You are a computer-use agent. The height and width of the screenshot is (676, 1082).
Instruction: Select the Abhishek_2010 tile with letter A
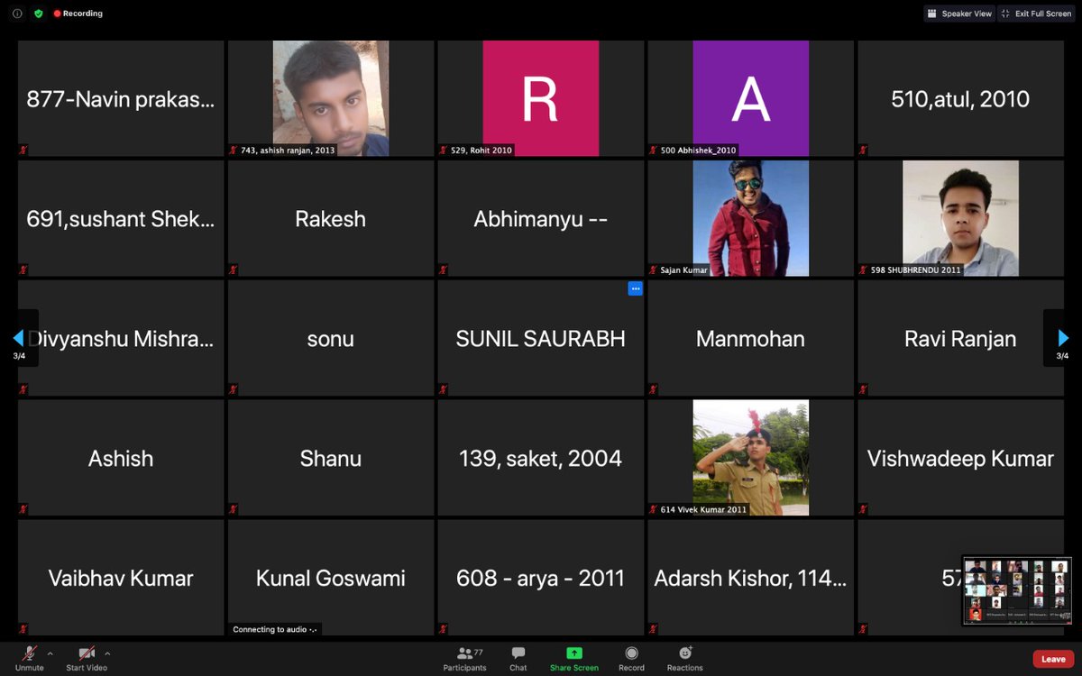tap(751, 98)
